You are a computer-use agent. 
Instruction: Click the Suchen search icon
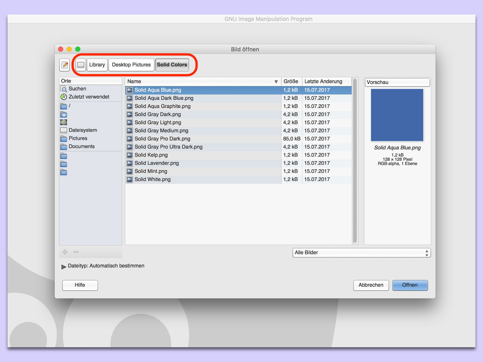click(63, 89)
